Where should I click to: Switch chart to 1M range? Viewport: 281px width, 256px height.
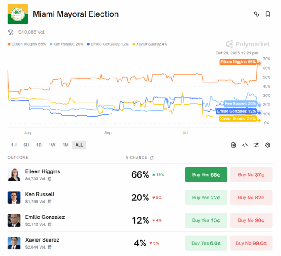[x=65, y=145]
